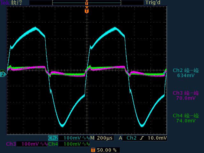Viewport: 204px width, 153px height.
Task: Select the purple Ch3 channel label
Action: [11, 144]
